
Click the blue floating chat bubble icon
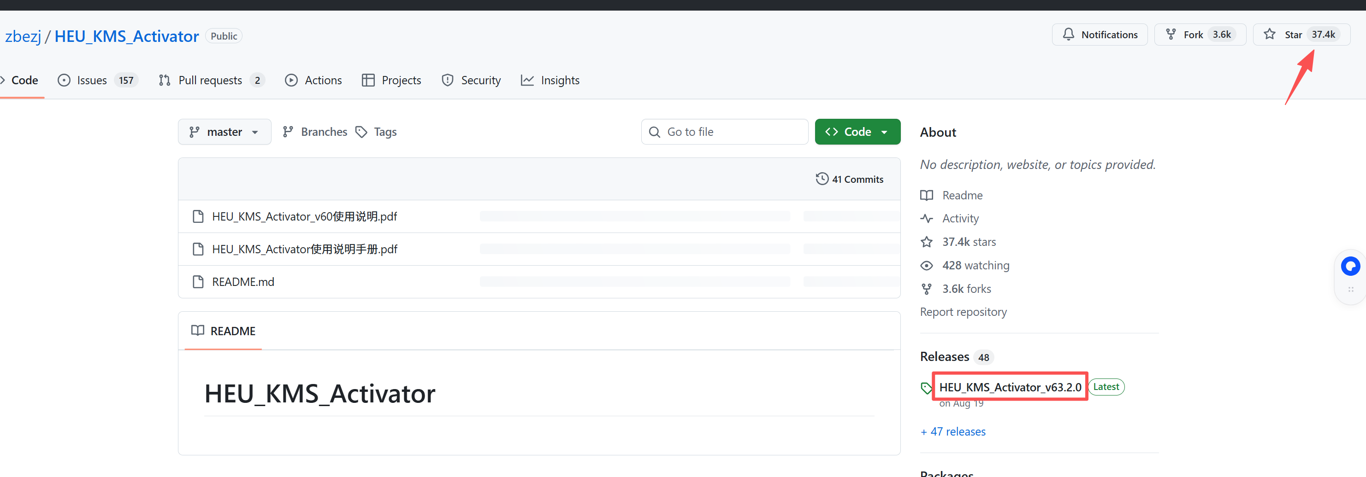coord(1349,266)
